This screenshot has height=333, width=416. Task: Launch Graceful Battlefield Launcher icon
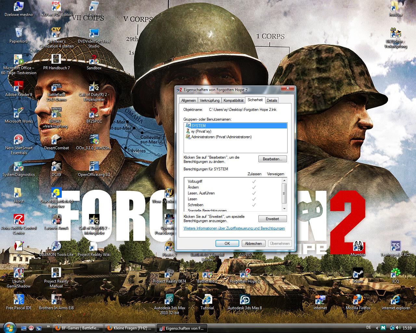click(x=56, y=198)
